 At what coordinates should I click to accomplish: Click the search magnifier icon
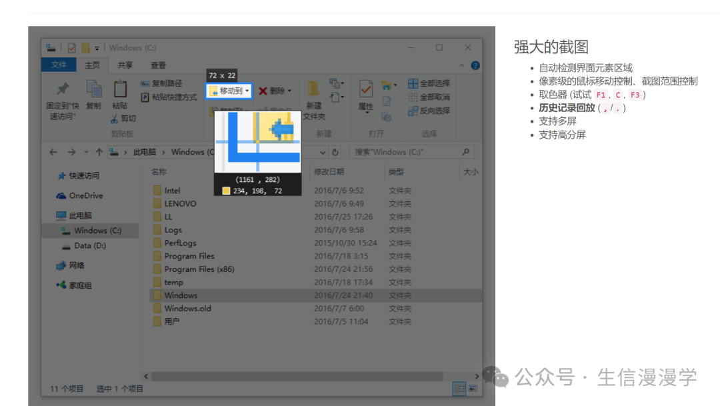(465, 151)
